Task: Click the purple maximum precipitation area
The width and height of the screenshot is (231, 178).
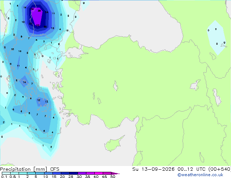Action: [37, 17]
